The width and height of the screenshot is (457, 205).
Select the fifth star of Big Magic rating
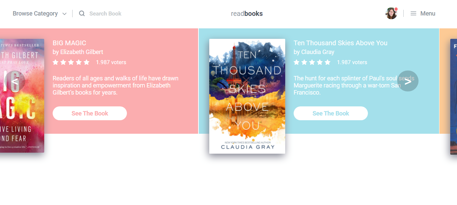click(x=87, y=62)
